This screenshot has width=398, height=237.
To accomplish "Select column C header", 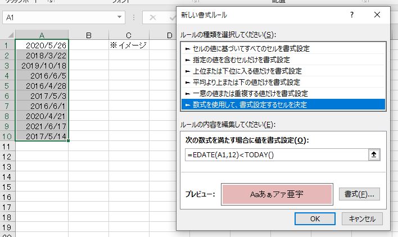I will click(129, 35).
